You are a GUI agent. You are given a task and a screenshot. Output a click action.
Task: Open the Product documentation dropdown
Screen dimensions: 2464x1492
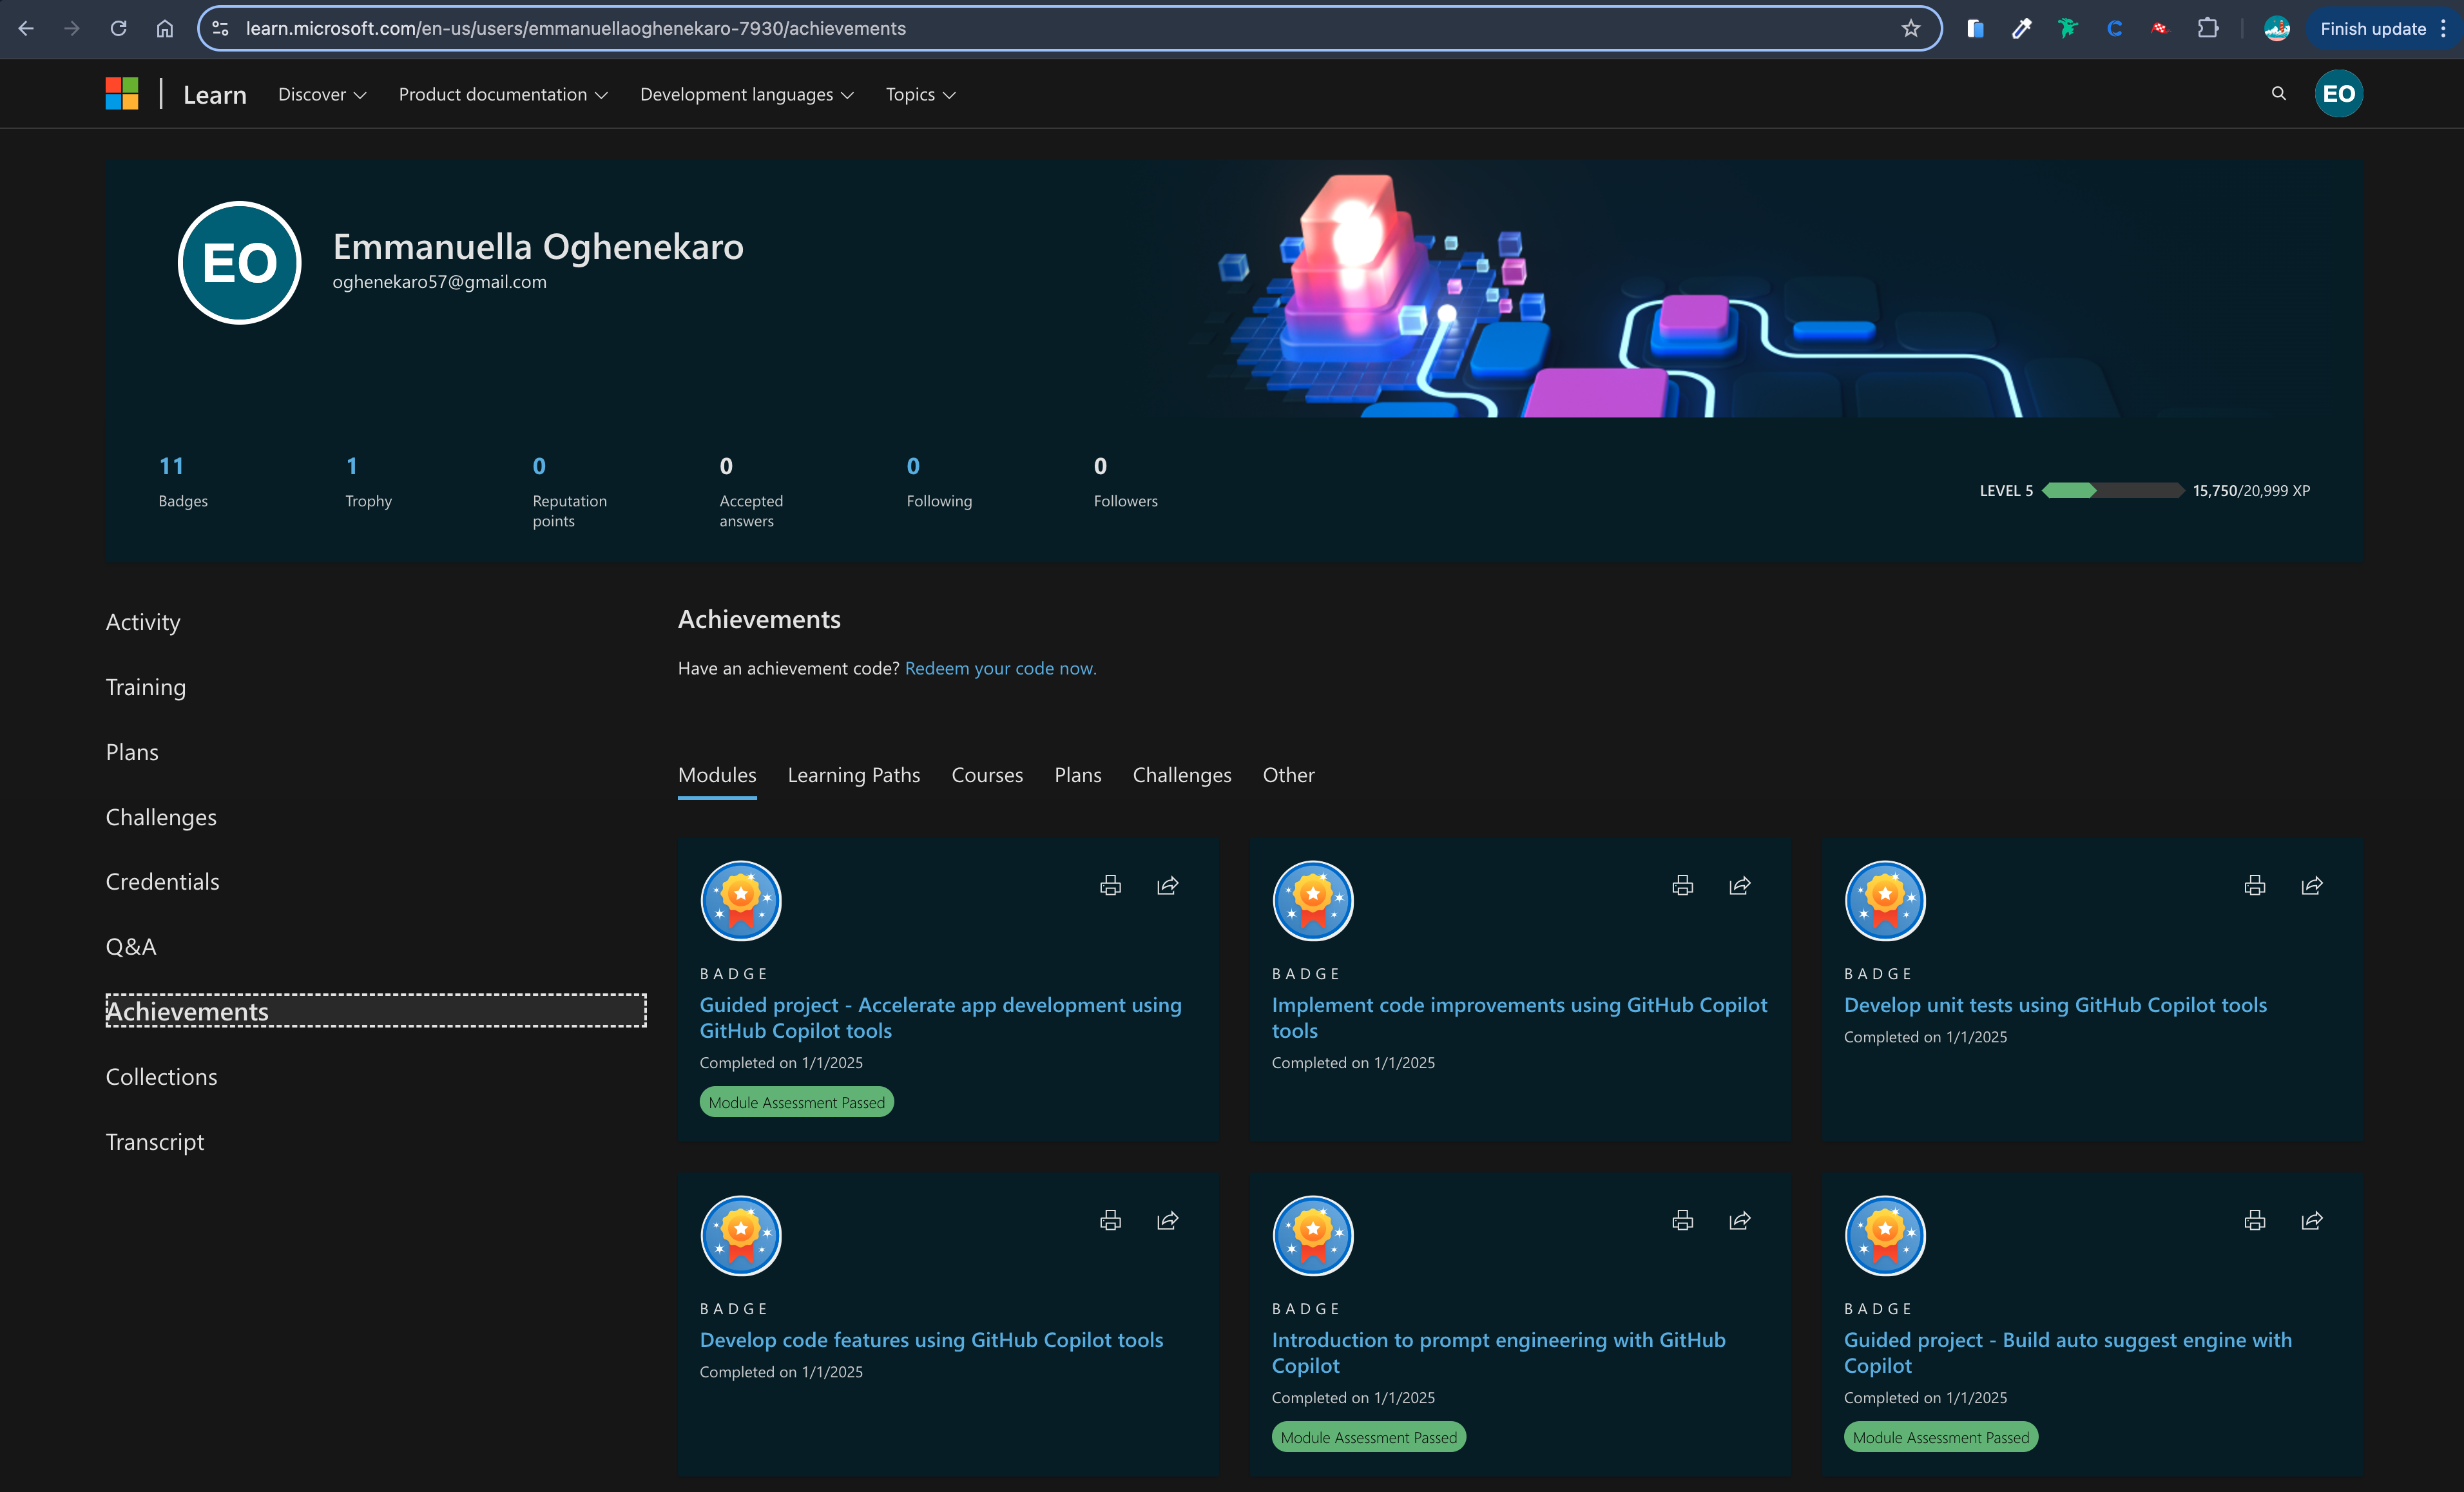click(x=503, y=94)
